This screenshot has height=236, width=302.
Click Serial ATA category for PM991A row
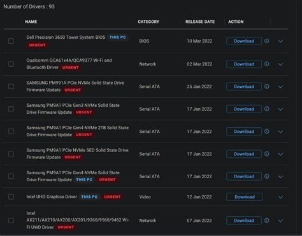coord(149,87)
